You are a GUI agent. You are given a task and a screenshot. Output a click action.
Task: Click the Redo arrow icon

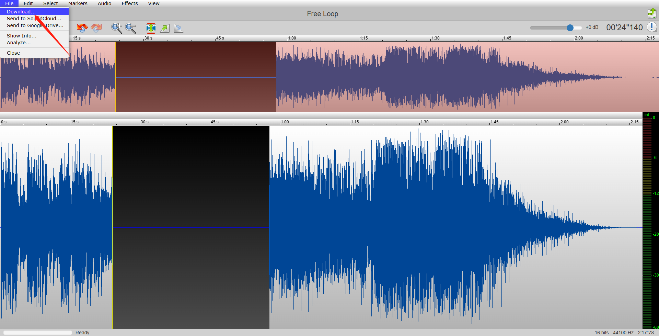[96, 28]
